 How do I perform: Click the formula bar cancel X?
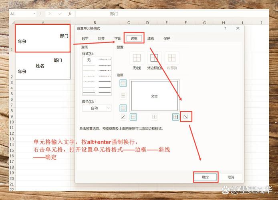click(x=50, y=14)
